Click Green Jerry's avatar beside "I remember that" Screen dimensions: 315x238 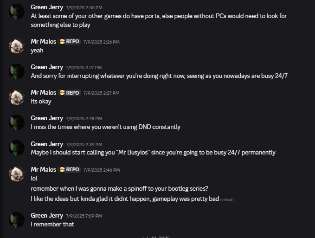17,220
